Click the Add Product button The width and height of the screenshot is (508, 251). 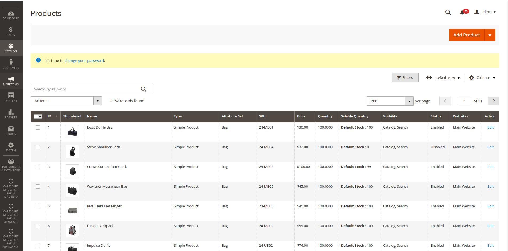coord(467,35)
